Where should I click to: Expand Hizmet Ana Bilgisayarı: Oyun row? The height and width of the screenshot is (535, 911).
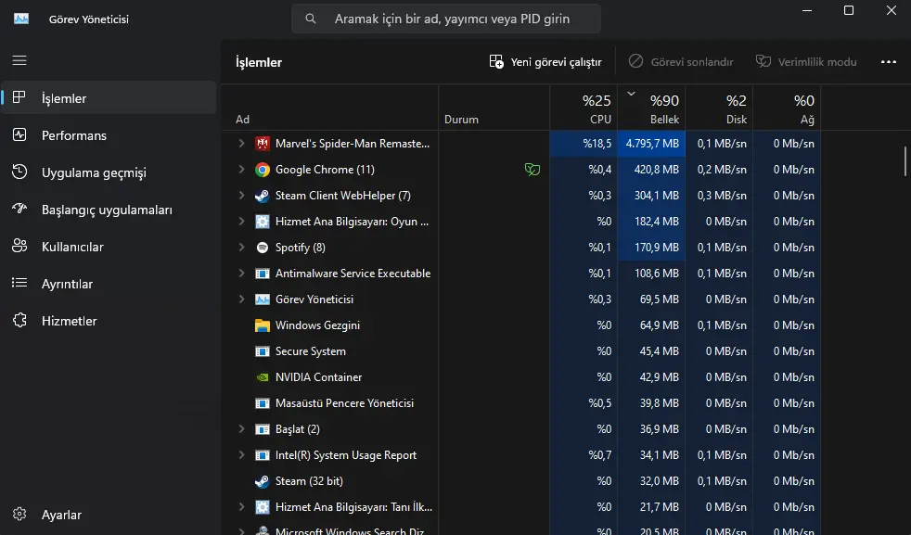(x=241, y=222)
